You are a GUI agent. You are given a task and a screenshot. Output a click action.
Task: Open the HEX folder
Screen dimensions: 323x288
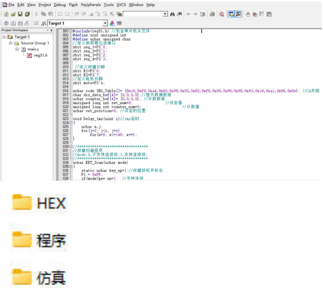39,203
